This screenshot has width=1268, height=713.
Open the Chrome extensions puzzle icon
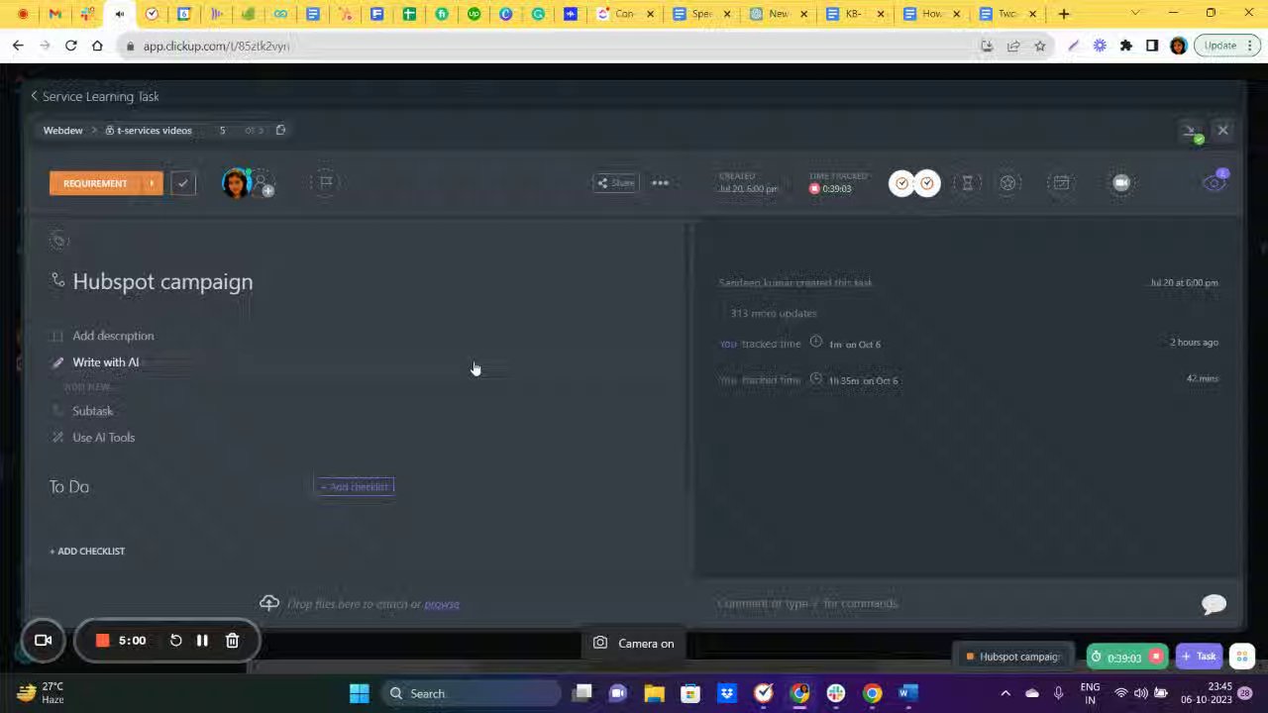1126,46
